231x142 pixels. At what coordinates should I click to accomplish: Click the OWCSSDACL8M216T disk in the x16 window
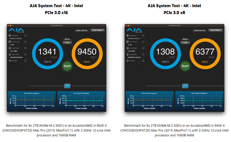16,57
